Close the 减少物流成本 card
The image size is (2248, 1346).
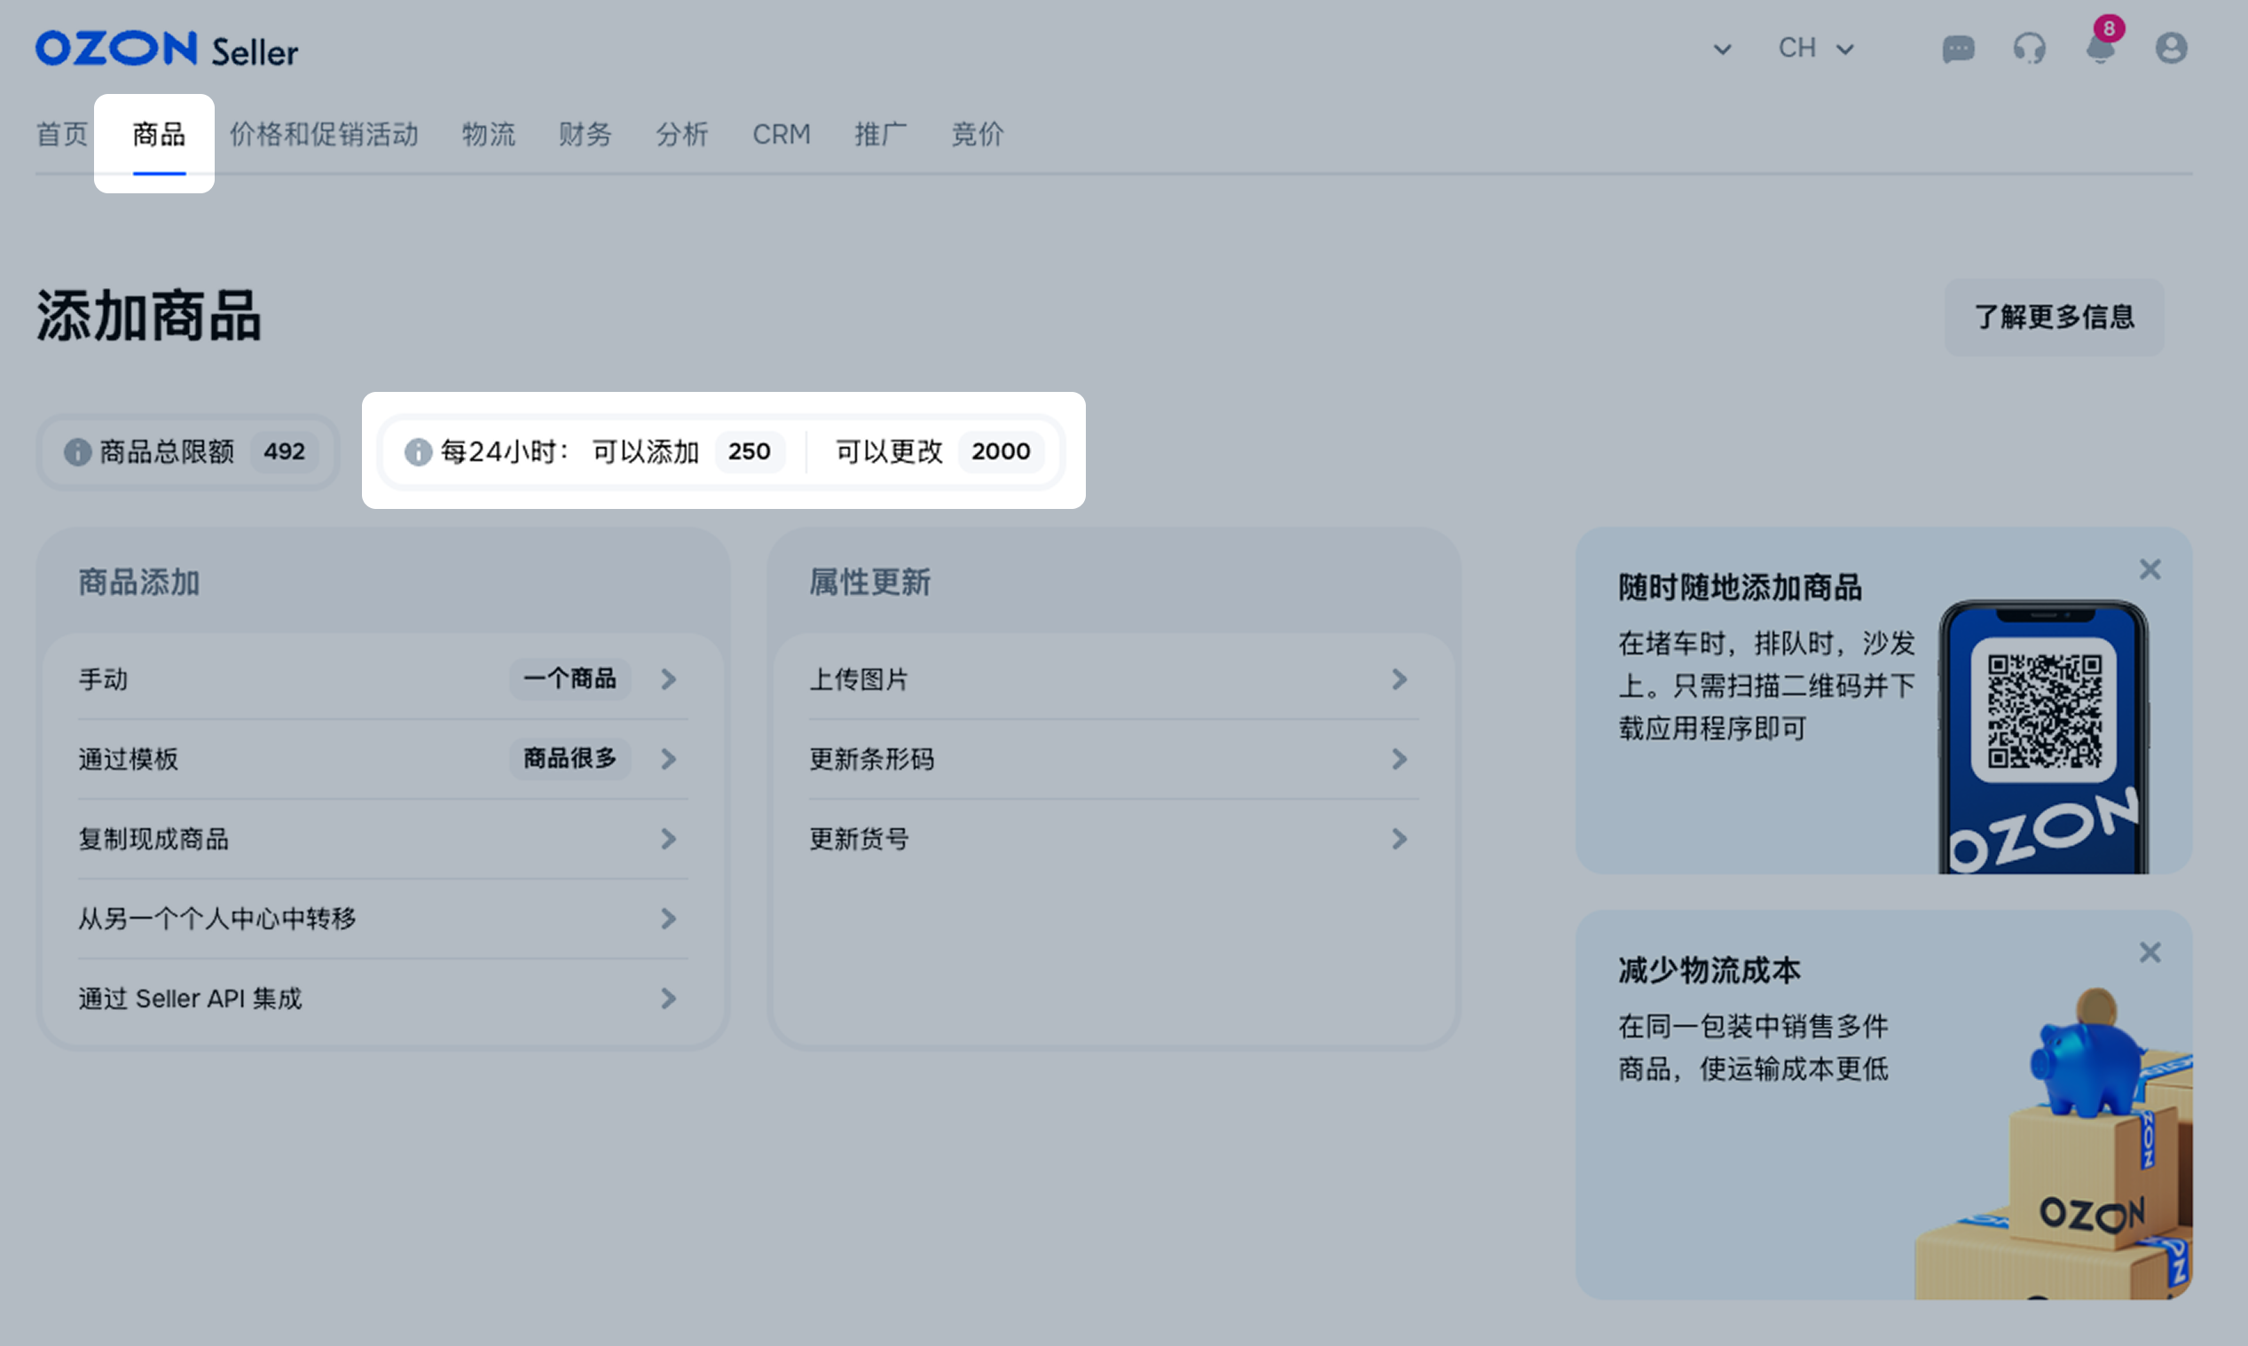(2150, 952)
